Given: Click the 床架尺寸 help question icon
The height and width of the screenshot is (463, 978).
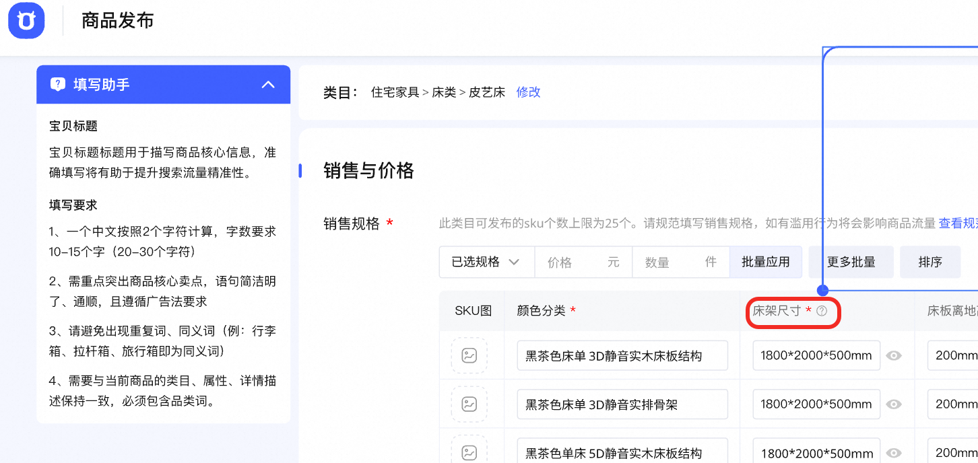Looking at the screenshot, I should tap(821, 311).
